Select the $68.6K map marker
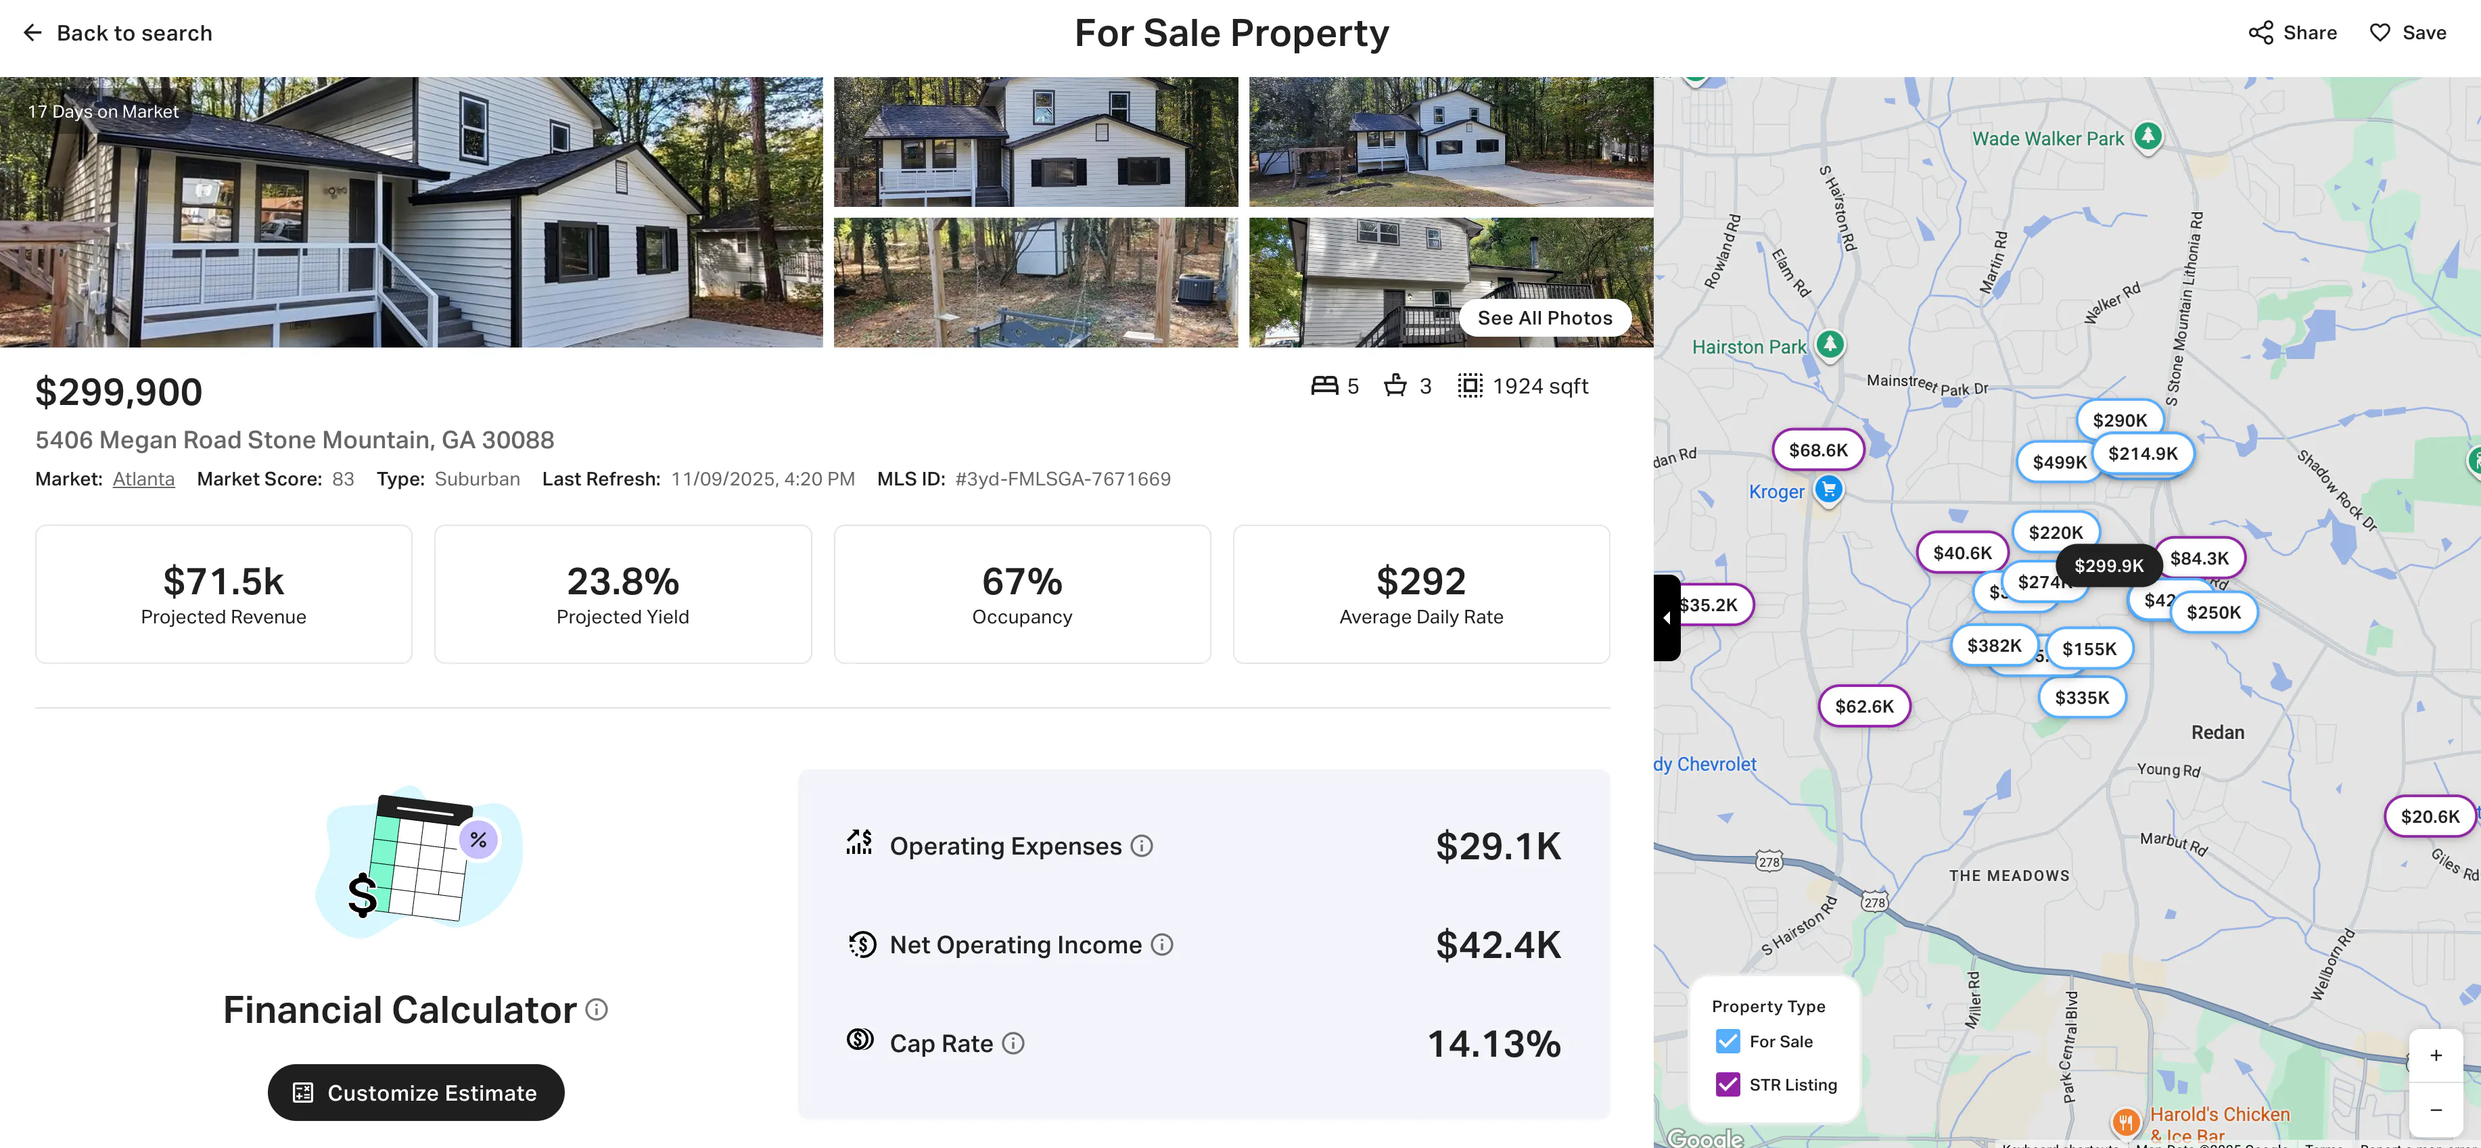 point(1818,450)
